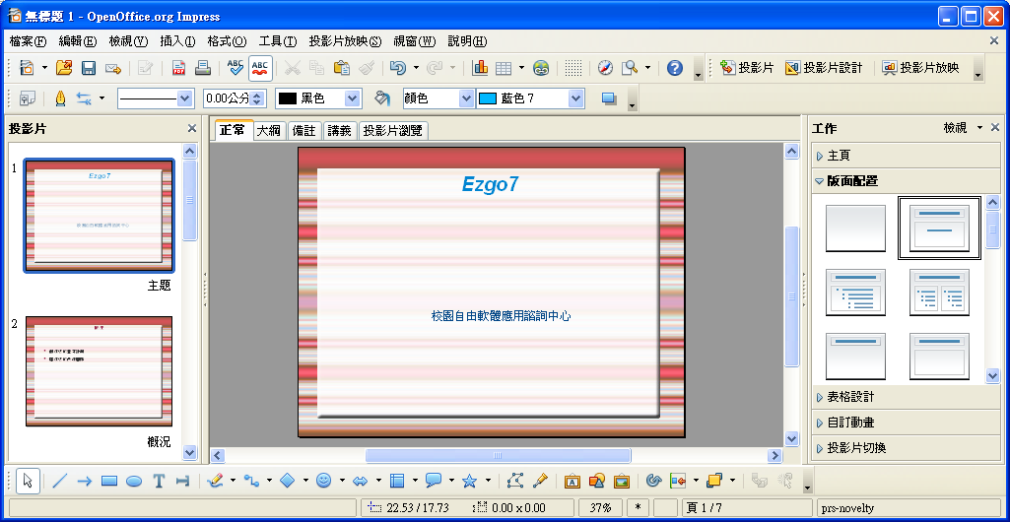Click the 投影片放映 toolbar button
This screenshot has height=522, width=1010.
(x=920, y=68)
